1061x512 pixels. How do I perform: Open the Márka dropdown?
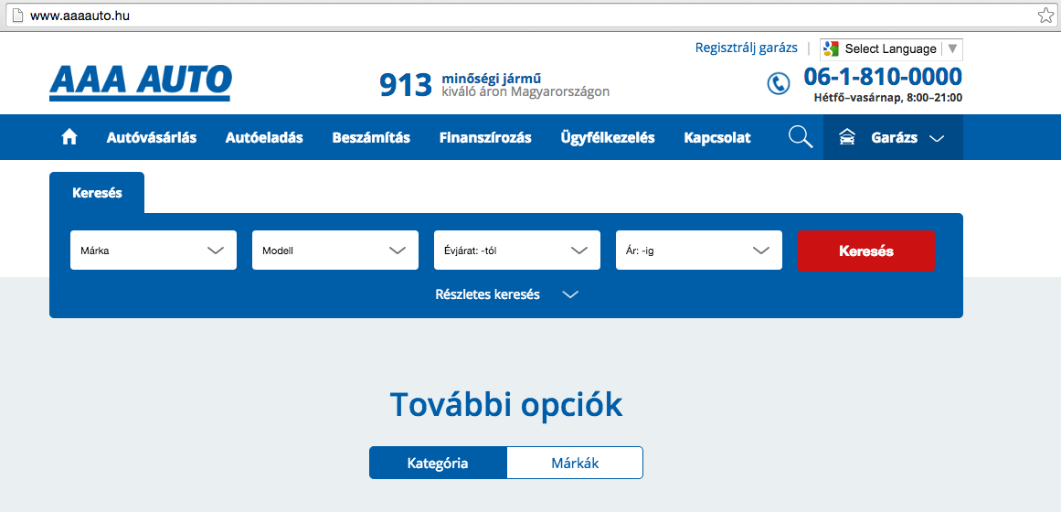coord(154,250)
